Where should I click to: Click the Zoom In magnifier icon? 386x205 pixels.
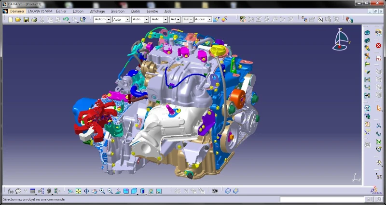102,191
